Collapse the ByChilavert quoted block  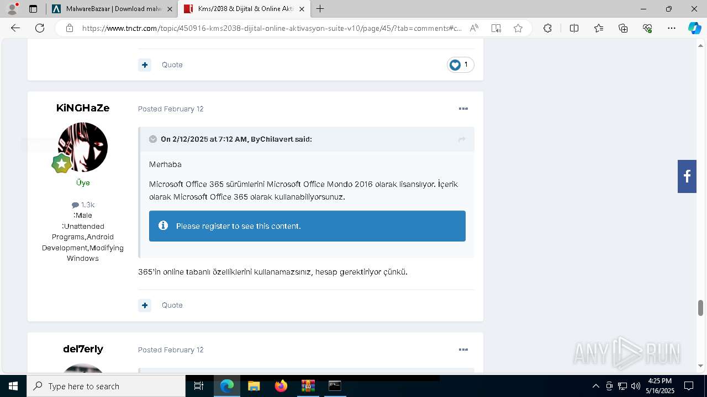coord(153,139)
